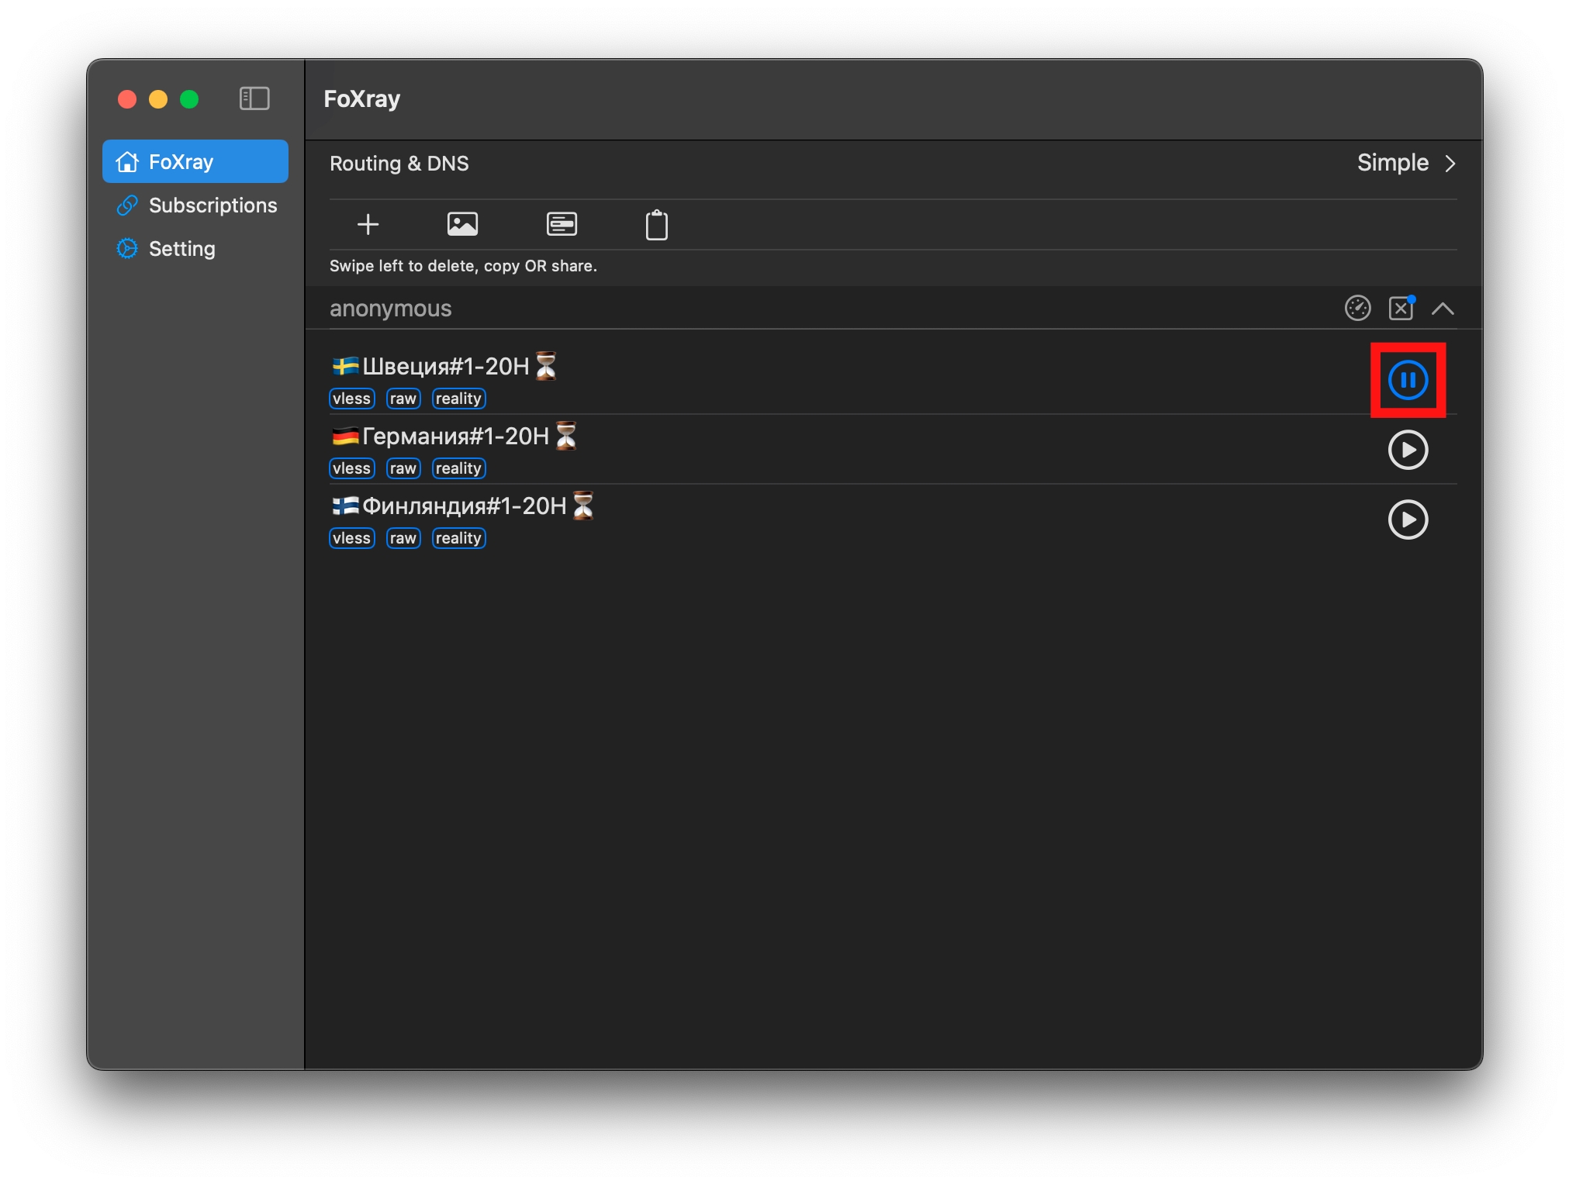This screenshot has height=1184, width=1569.
Task: Click the plus icon to add a config
Action: tap(368, 225)
